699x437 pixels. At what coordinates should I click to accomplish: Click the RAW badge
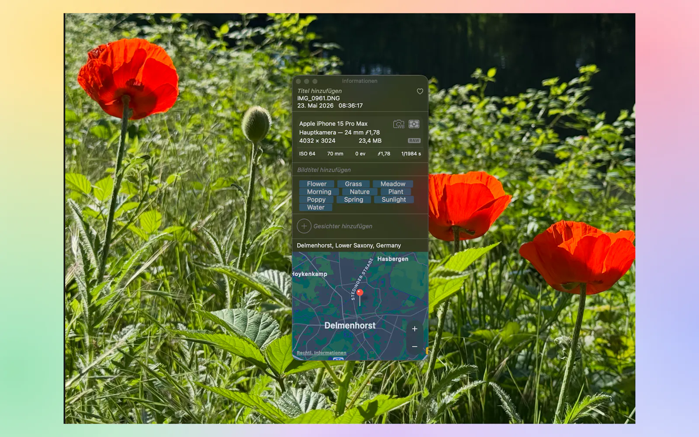tap(414, 141)
